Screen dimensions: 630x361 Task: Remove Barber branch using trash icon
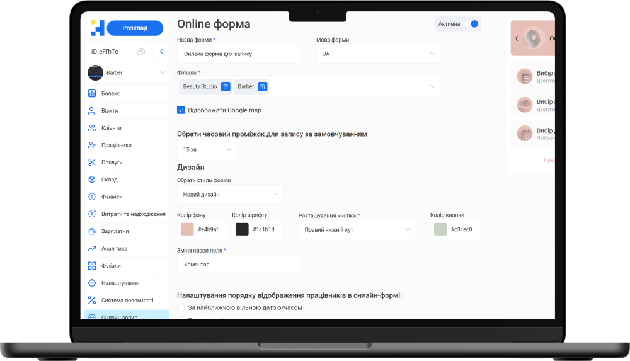[263, 86]
